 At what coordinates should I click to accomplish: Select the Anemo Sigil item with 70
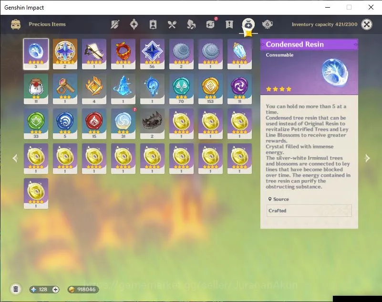point(181,88)
